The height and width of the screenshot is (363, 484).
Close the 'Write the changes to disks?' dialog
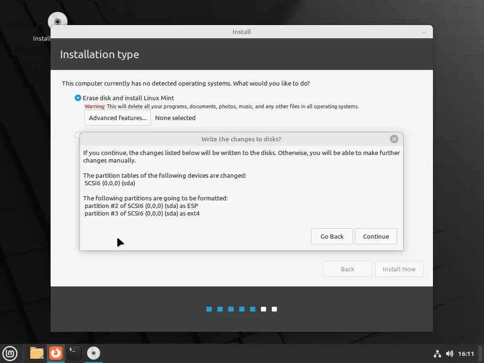click(394, 139)
